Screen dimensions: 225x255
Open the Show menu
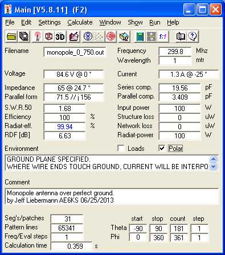click(135, 22)
